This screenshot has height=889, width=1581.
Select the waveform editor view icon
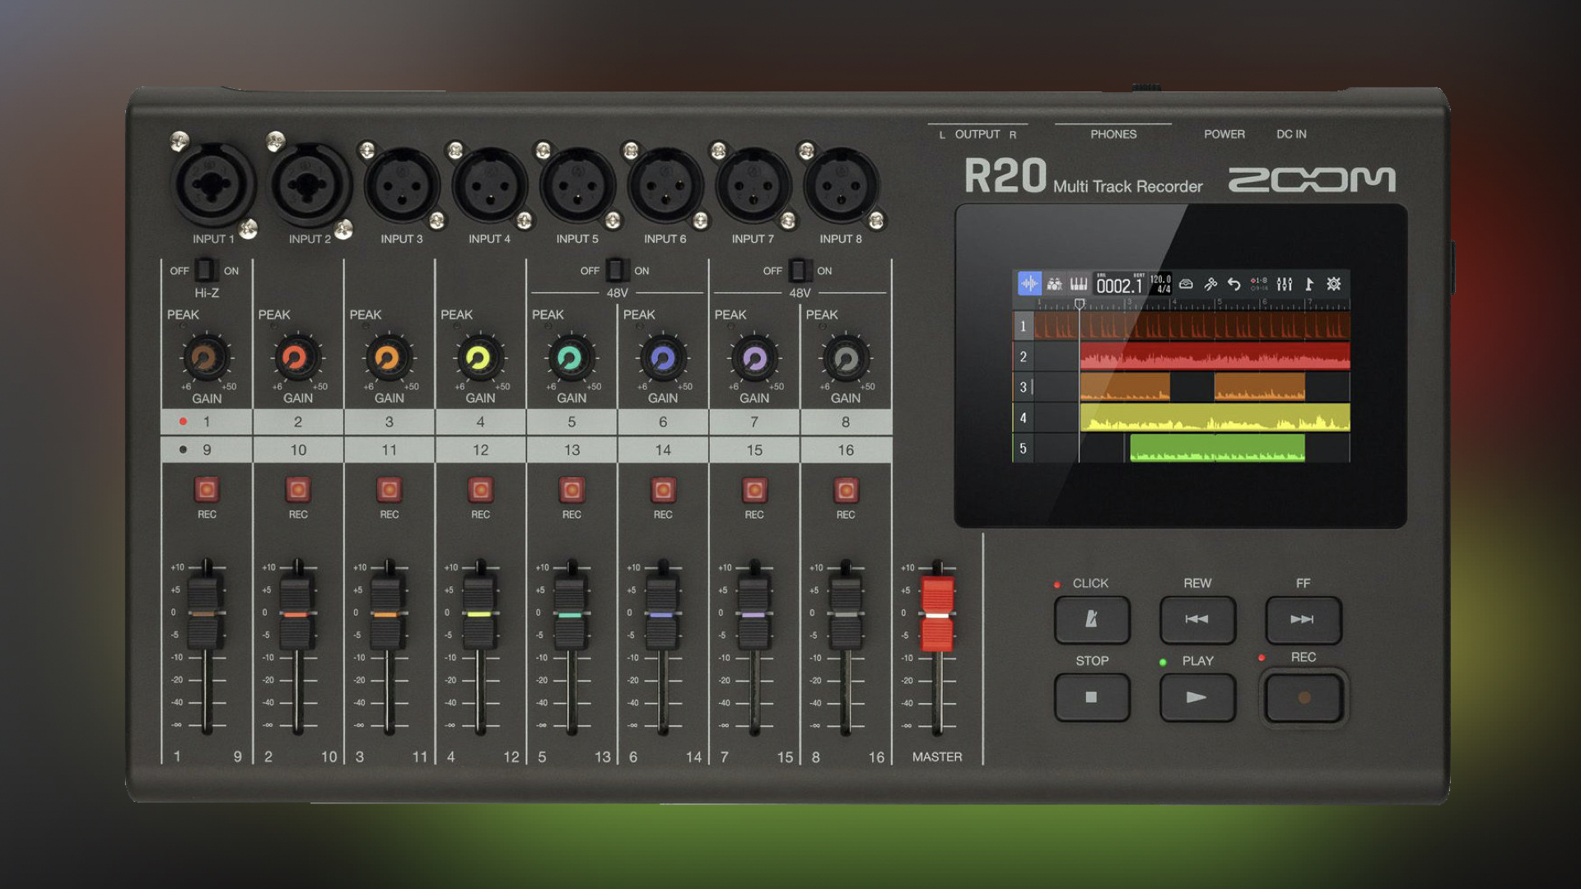[x=1030, y=284]
